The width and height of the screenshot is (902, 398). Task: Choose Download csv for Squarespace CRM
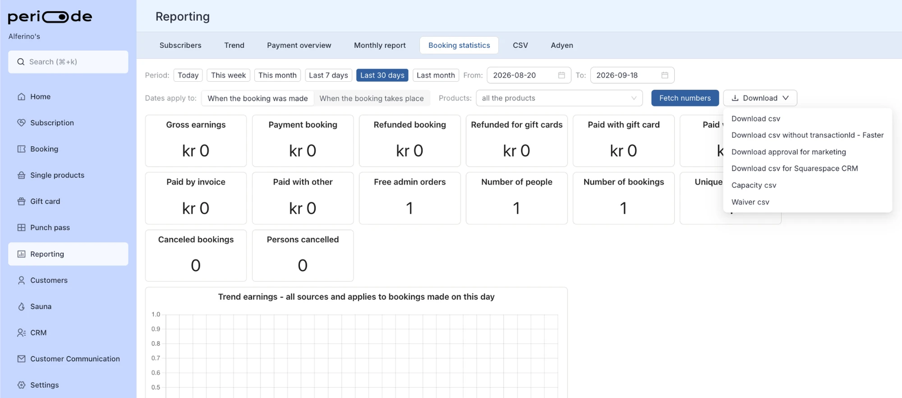pyautogui.click(x=807, y=169)
